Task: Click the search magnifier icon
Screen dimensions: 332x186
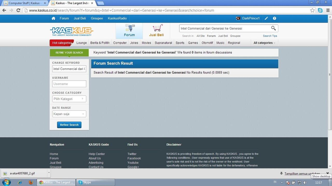Action: pos(273,28)
